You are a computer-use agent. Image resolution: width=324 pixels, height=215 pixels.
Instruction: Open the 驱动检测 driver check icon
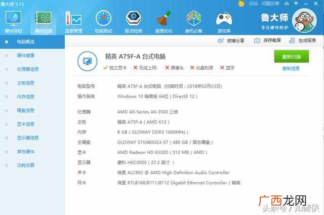click(x=134, y=22)
